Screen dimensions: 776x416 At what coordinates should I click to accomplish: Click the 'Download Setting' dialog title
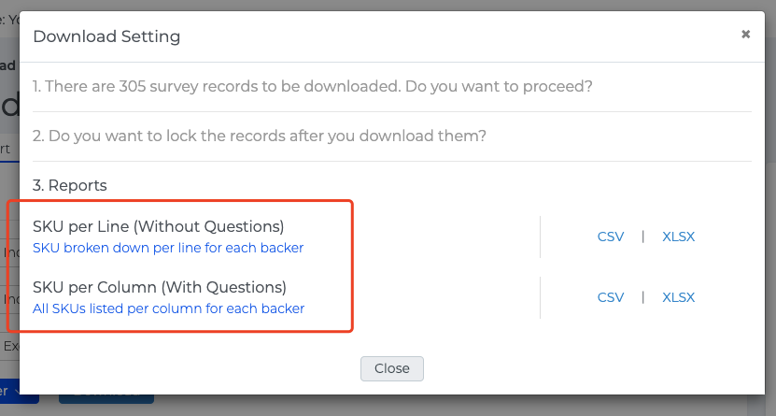106,36
